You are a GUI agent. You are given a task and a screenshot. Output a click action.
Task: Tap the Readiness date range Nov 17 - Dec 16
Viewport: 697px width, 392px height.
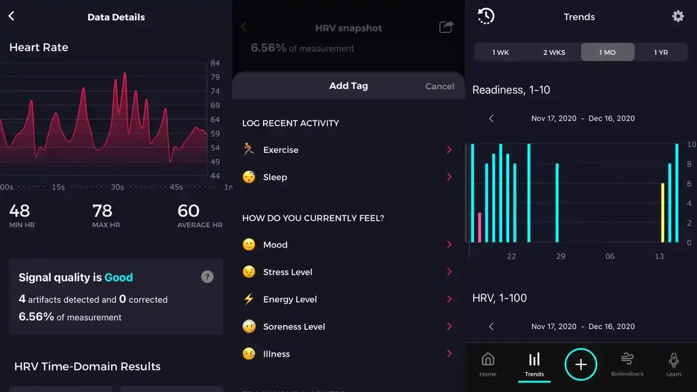pos(583,118)
